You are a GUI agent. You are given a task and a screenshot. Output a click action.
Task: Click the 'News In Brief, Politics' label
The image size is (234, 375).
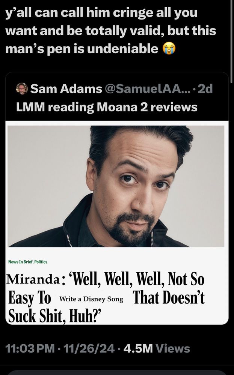tap(28, 262)
